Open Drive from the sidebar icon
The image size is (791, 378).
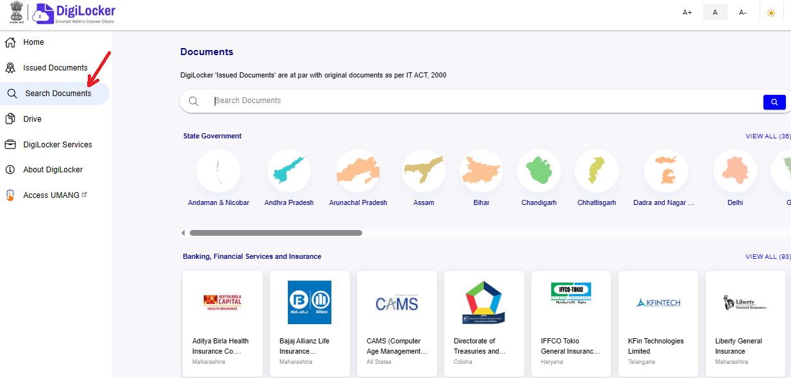pyautogui.click(x=12, y=119)
